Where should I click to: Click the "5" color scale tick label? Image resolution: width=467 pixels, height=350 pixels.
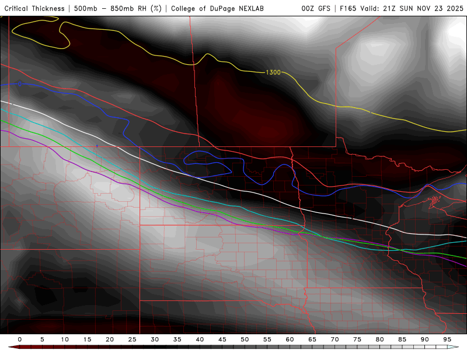42,339
